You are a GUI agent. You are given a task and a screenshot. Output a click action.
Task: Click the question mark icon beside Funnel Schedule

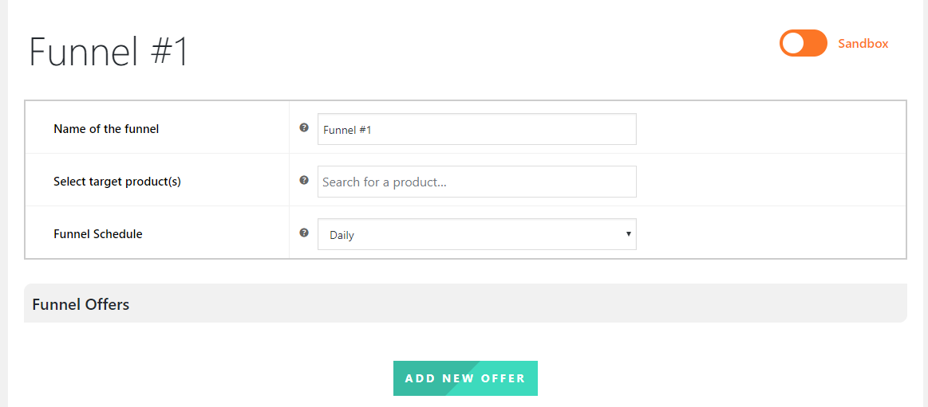tap(304, 233)
